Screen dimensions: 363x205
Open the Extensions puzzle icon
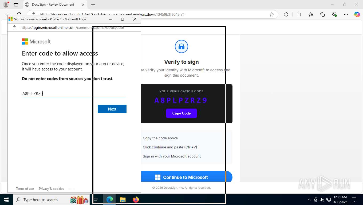tap(286, 14)
